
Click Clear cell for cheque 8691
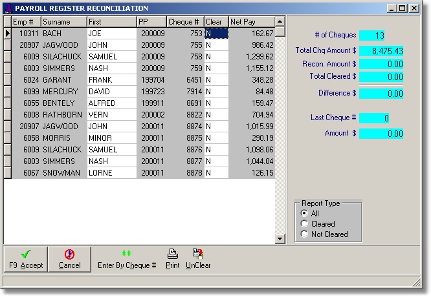point(216,103)
